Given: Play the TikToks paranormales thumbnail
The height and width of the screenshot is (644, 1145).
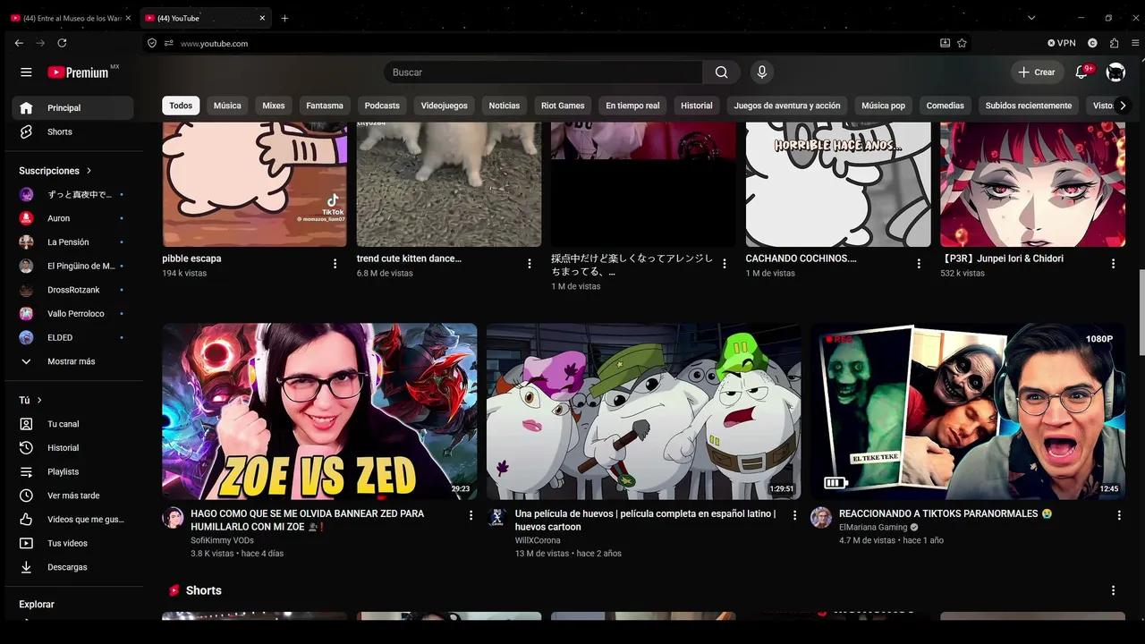Looking at the screenshot, I should [968, 411].
